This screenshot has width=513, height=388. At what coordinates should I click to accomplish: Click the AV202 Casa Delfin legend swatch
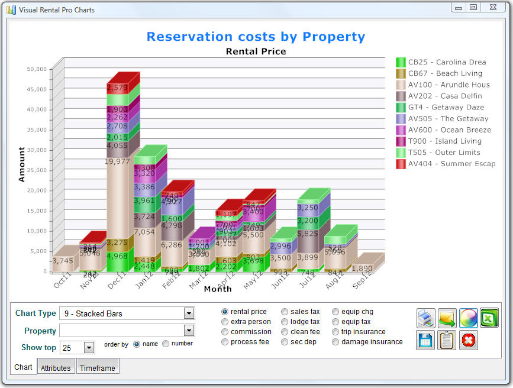[401, 96]
